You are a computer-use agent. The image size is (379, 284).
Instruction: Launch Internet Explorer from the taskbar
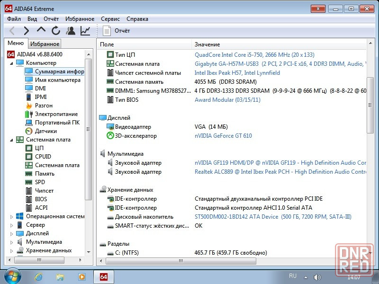click(x=38, y=277)
